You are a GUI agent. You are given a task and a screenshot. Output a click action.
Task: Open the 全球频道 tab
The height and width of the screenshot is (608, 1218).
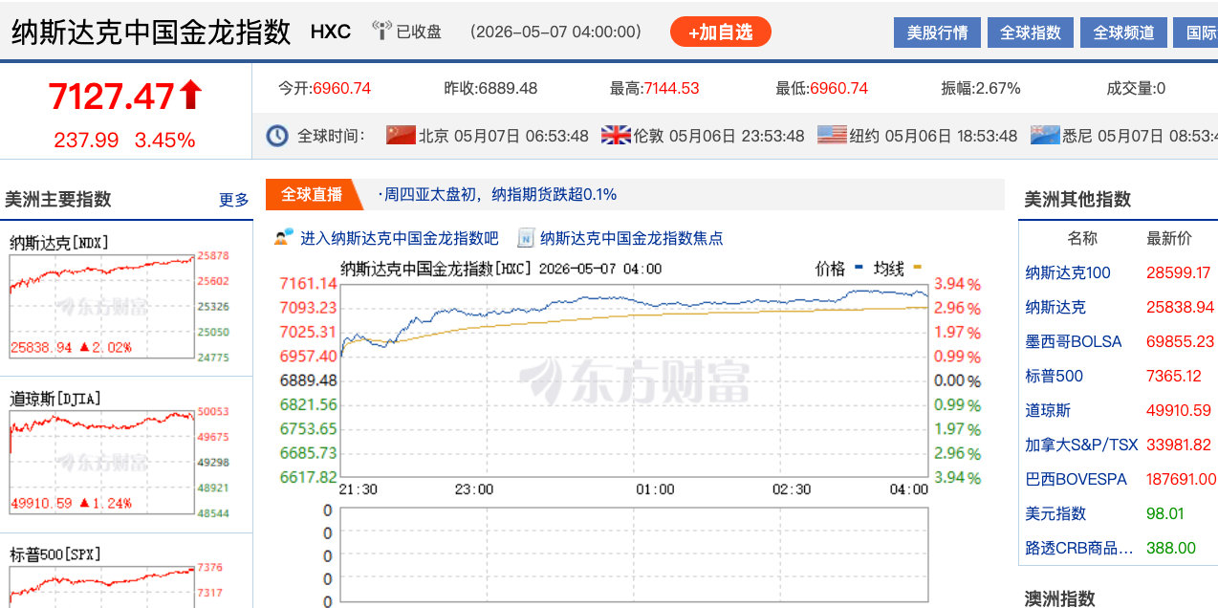click(x=1123, y=33)
